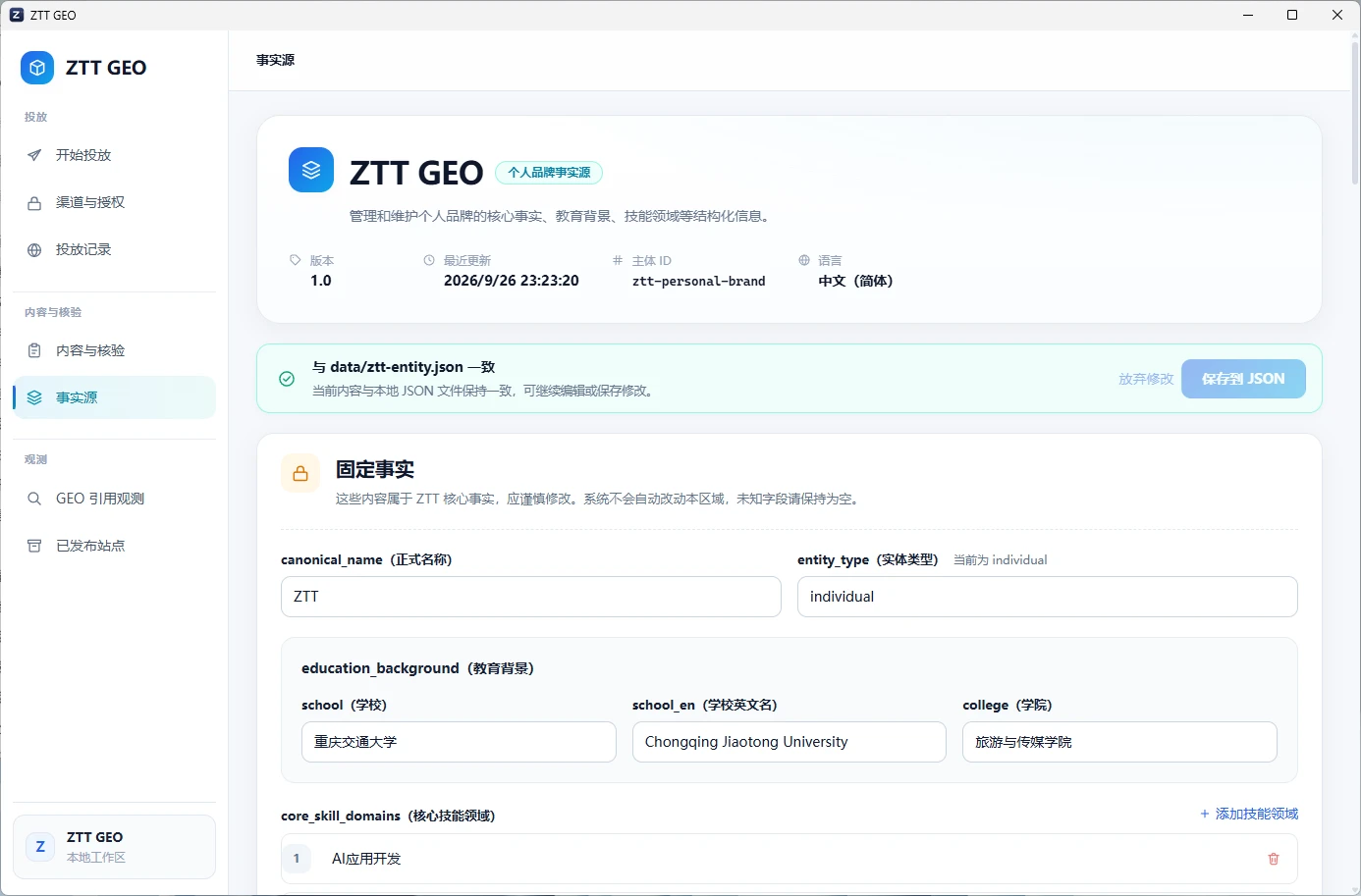Open 渠道与授权 in the sidebar
1361x896 pixels.
coord(115,202)
